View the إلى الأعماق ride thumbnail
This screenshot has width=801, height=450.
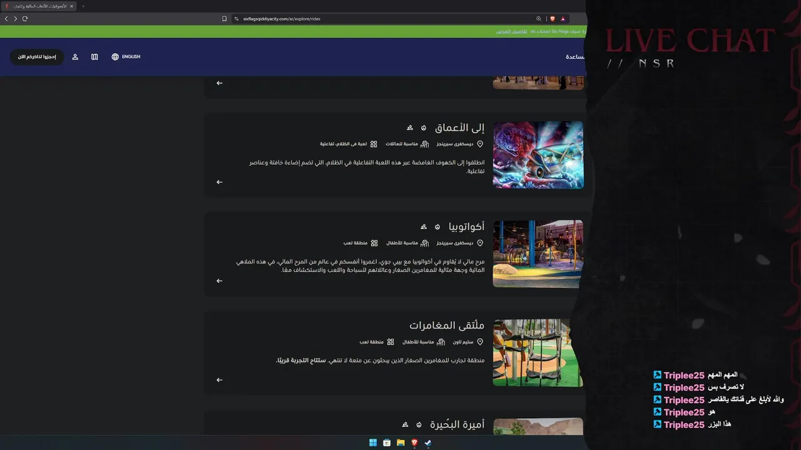538,155
